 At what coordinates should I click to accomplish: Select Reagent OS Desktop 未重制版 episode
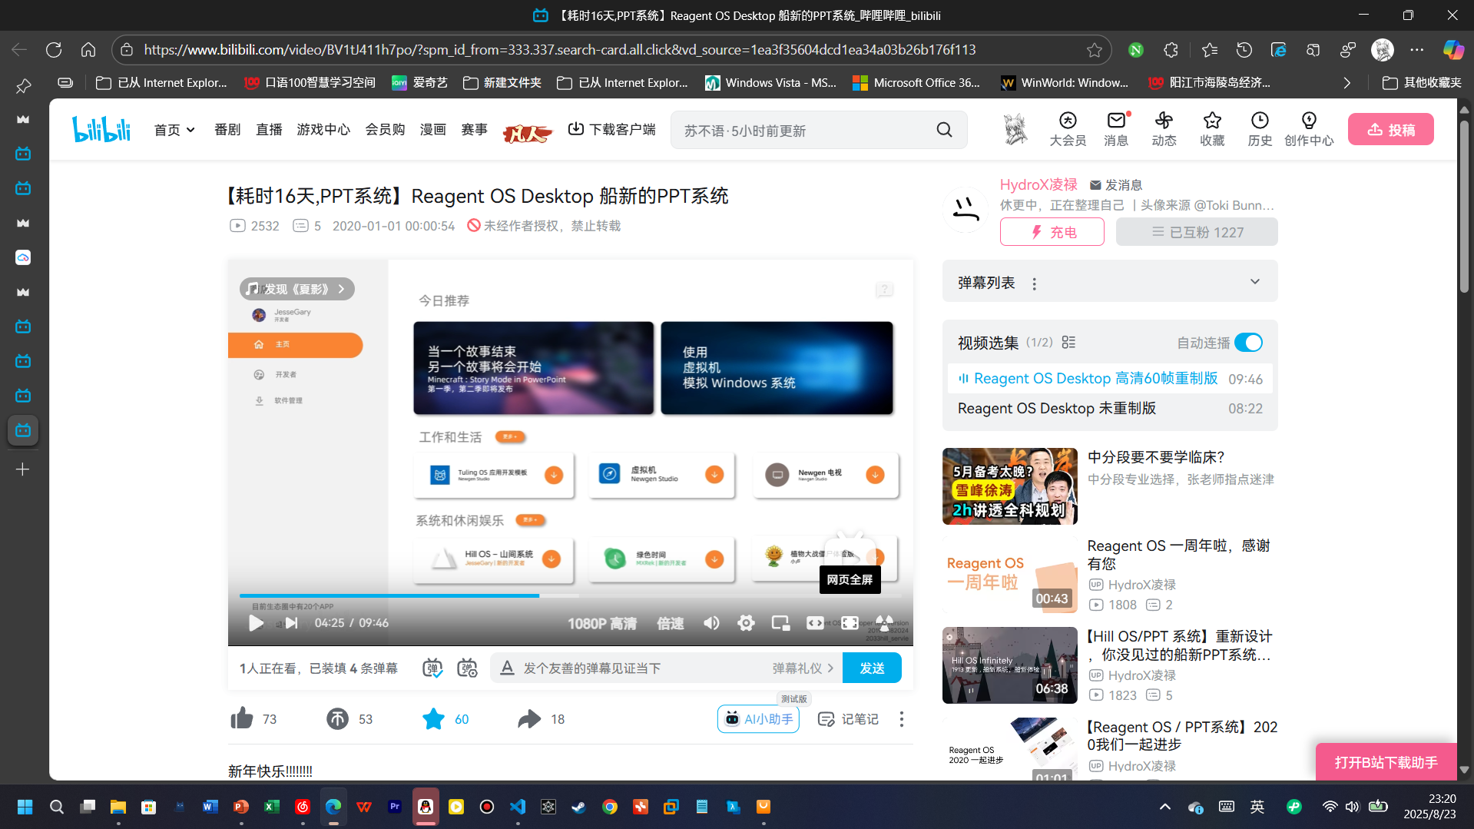(x=1110, y=409)
